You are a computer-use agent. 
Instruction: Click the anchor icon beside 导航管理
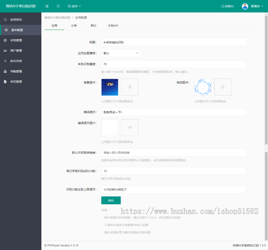click(5, 71)
